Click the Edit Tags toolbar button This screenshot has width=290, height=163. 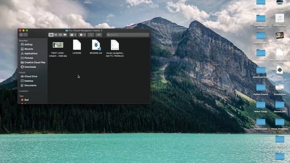click(x=99, y=35)
